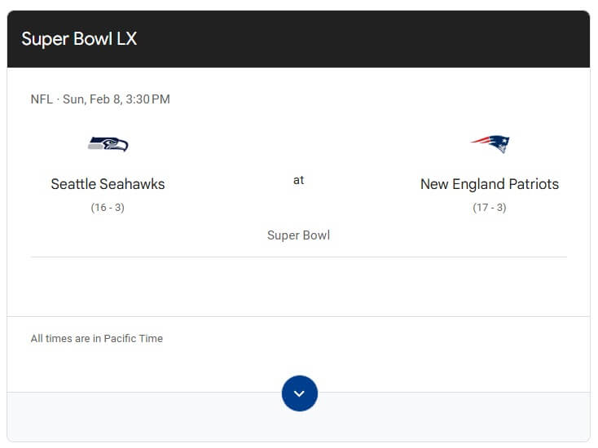This screenshot has height=448, width=598.
Task: Click the NFL league label
Action: point(42,99)
